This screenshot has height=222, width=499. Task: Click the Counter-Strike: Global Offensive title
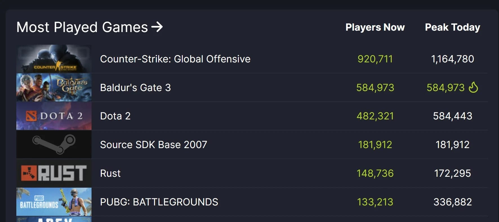coord(175,59)
